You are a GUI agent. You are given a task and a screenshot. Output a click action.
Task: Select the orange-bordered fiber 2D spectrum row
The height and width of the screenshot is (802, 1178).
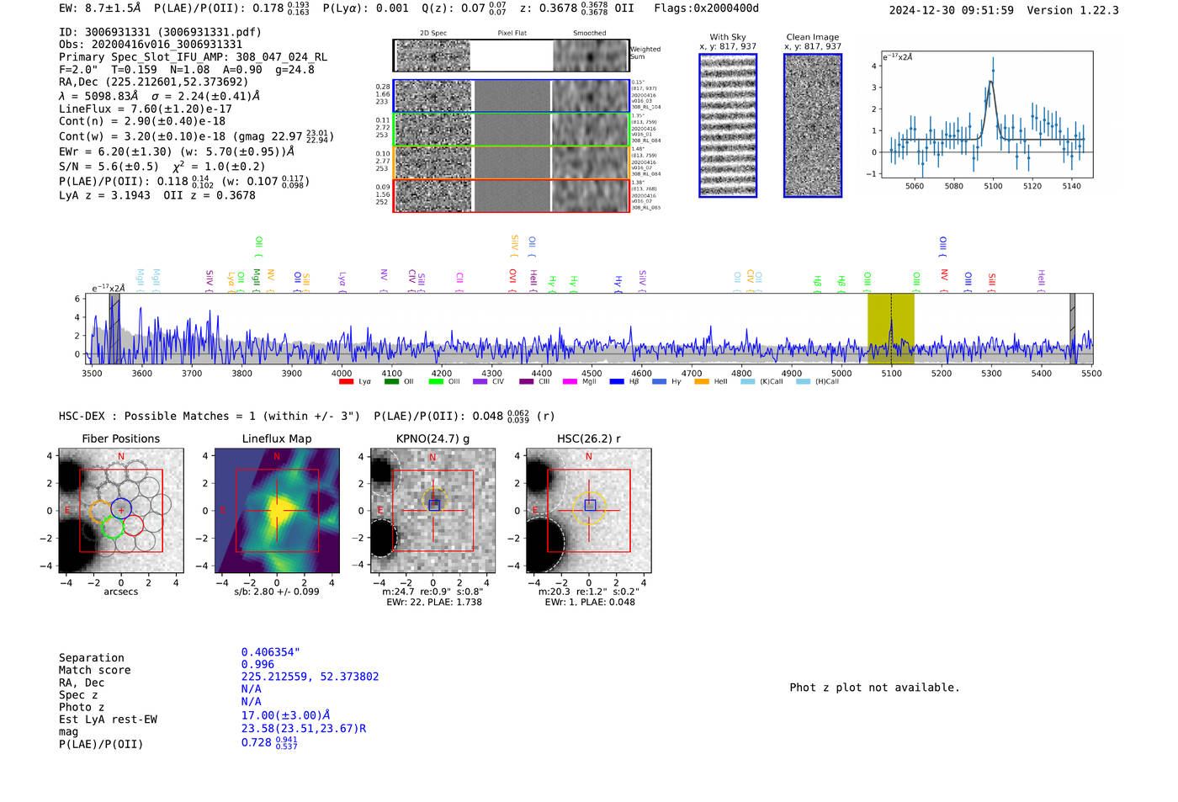point(512,162)
